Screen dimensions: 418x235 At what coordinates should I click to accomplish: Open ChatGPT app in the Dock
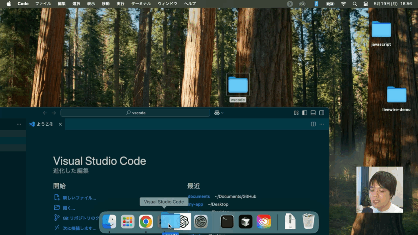click(183, 222)
